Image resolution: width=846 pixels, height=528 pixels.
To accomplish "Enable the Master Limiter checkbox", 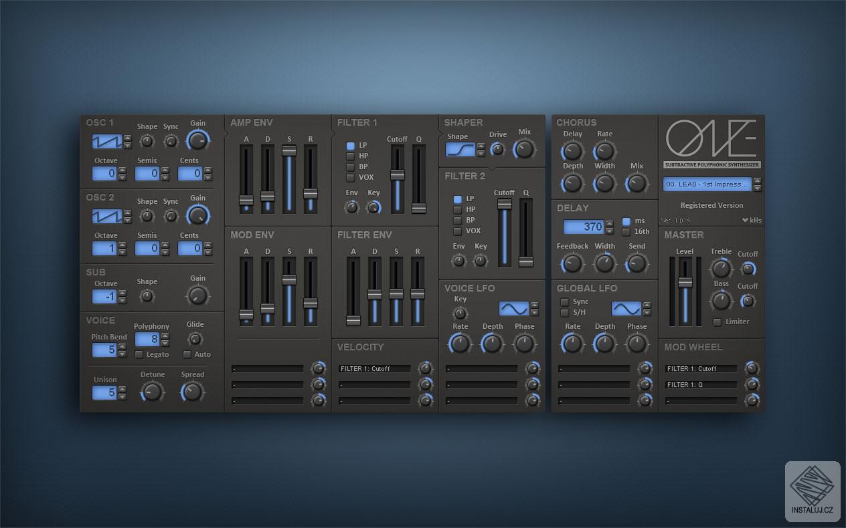I will coord(717,322).
